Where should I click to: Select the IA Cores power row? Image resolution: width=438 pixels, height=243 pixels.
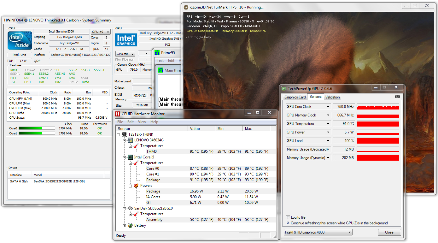pos(196,197)
